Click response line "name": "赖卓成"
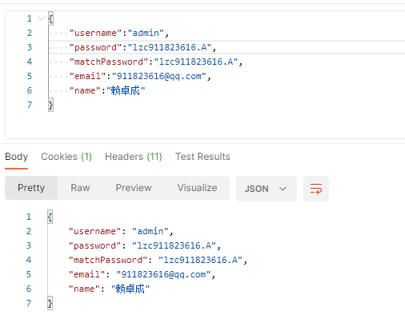405x319 pixels. [x=109, y=289]
